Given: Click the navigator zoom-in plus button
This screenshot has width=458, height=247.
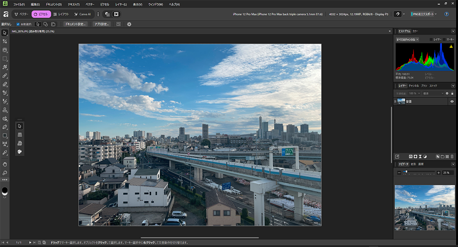Looking at the screenshot, I should tap(438, 173).
